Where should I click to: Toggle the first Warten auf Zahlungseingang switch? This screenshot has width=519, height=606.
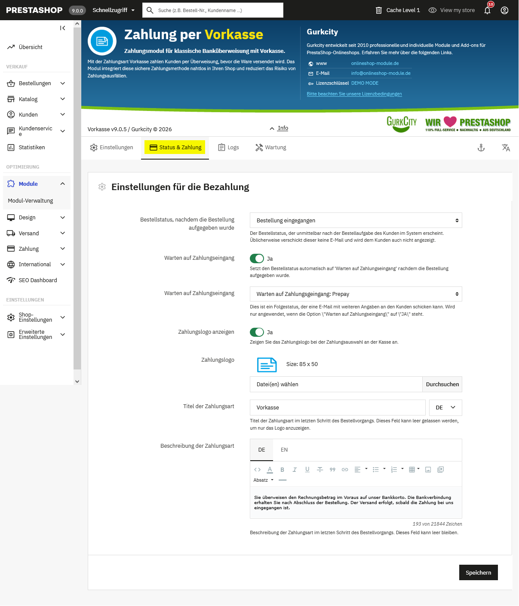(257, 258)
